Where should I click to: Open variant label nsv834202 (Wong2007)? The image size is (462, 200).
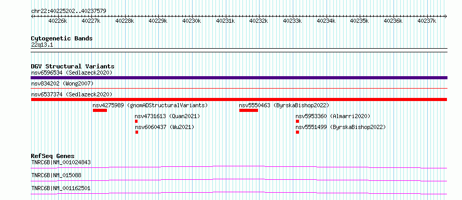pyautogui.click(x=62, y=84)
